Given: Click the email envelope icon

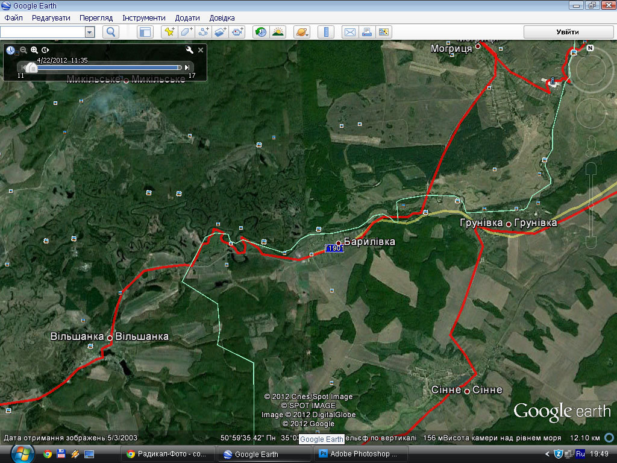Looking at the screenshot, I should [349, 32].
